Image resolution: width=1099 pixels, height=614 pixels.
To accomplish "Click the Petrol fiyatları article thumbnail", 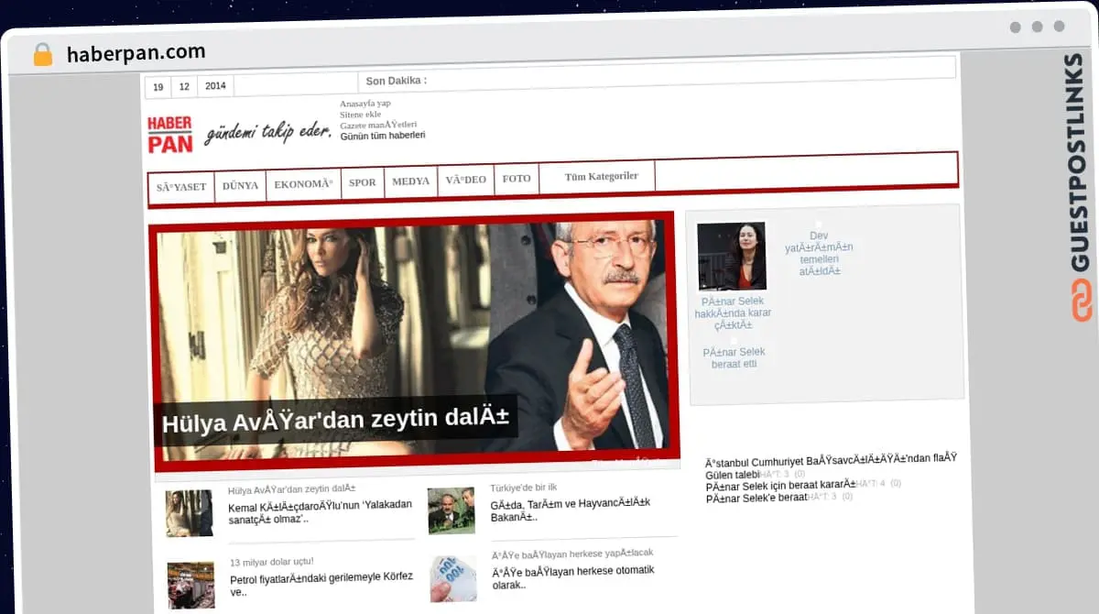I will click(x=190, y=586).
